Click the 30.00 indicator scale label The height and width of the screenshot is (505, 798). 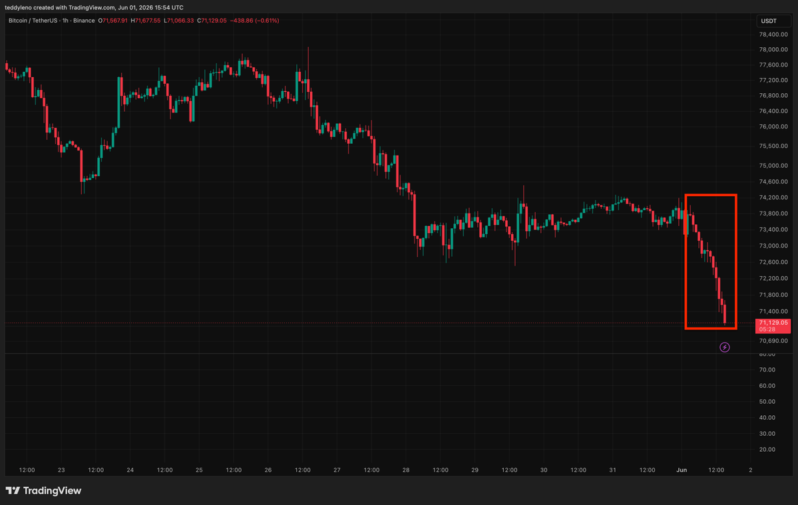pyautogui.click(x=767, y=434)
